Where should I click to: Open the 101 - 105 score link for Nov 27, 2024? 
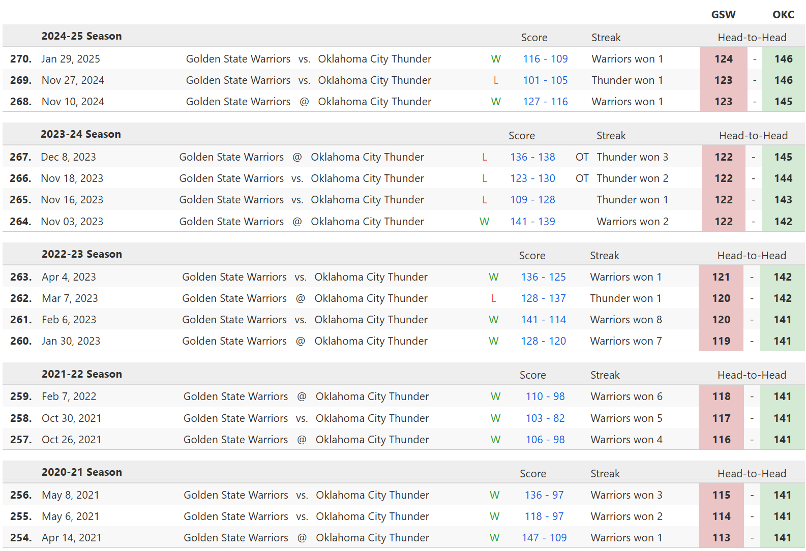click(x=545, y=80)
